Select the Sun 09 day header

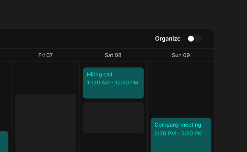[x=181, y=55]
